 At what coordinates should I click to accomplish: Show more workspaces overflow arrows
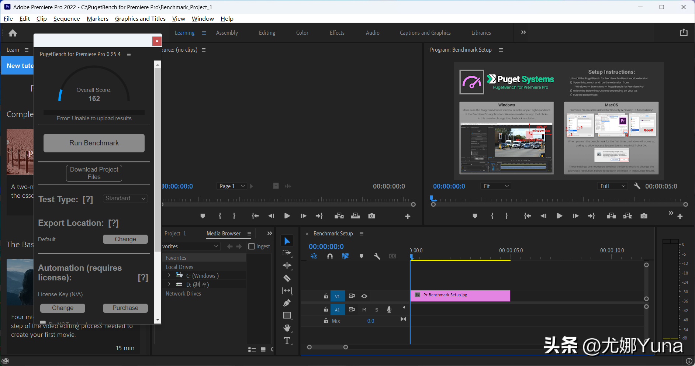pos(523,32)
